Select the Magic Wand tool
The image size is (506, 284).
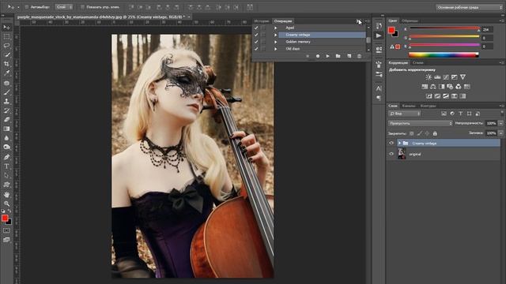[6, 54]
